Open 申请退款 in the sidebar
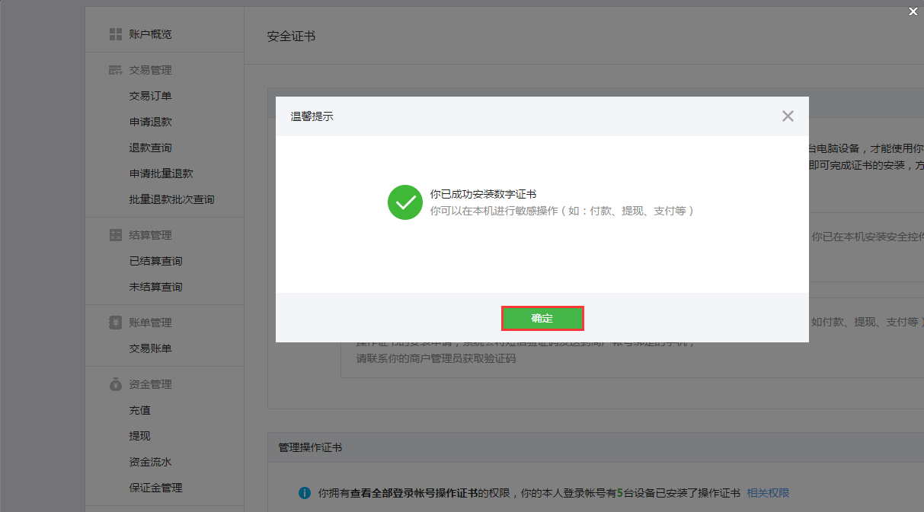The height and width of the screenshot is (512, 924). tap(150, 122)
